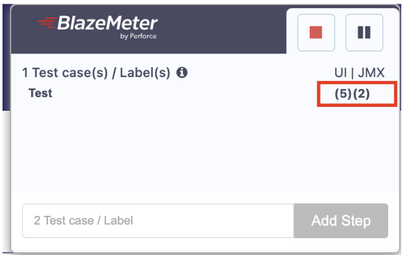Pause the recording with the pause button
The width and height of the screenshot is (405, 255).
click(364, 32)
